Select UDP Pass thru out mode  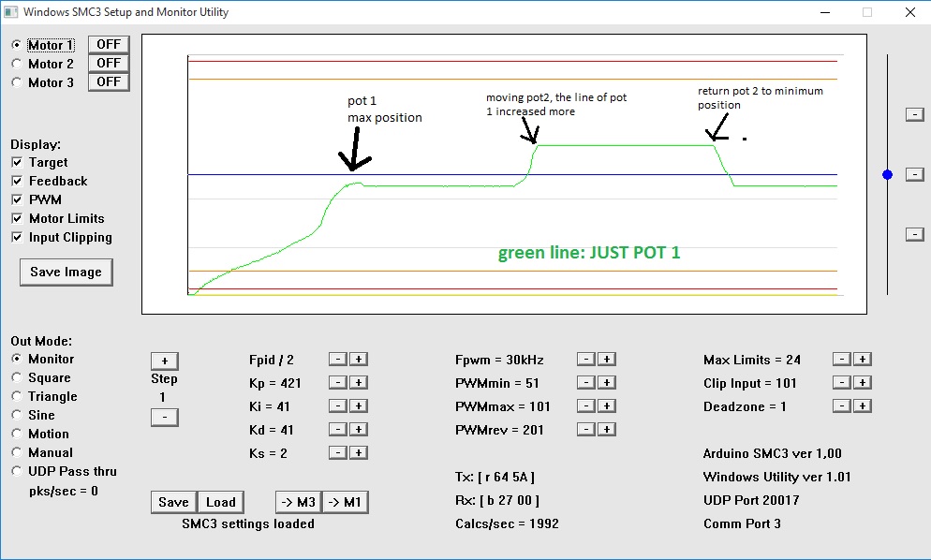(17, 471)
